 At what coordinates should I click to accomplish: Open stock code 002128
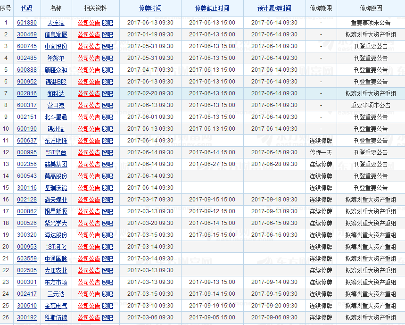pyautogui.click(x=27, y=200)
